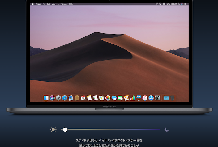Open the App Store in dock
This screenshot has height=147, width=218.
[151, 98]
